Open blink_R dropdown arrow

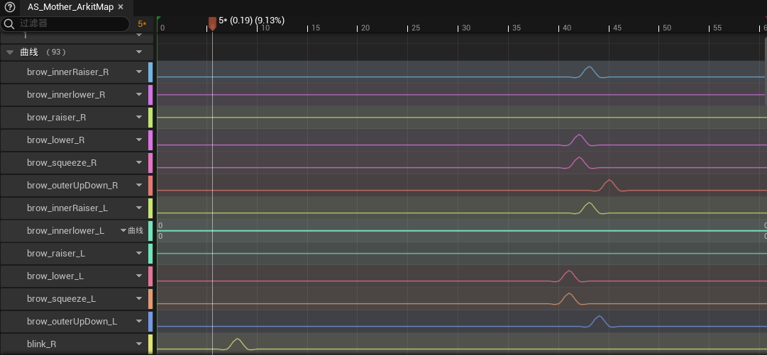click(139, 344)
